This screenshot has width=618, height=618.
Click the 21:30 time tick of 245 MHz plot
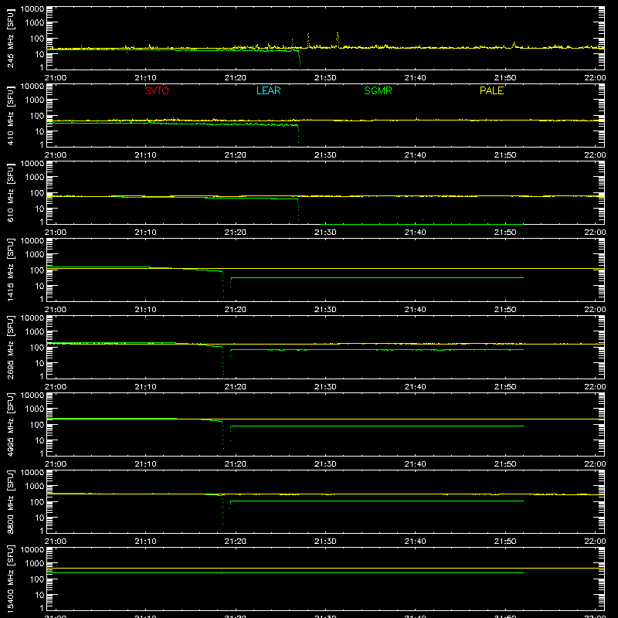325,78
